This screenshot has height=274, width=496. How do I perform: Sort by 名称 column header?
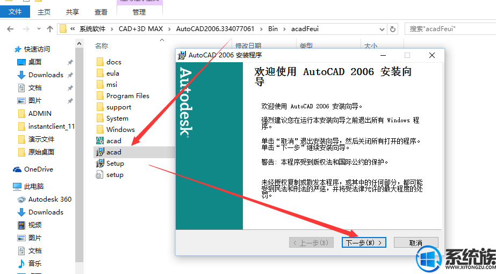point(102,46)
